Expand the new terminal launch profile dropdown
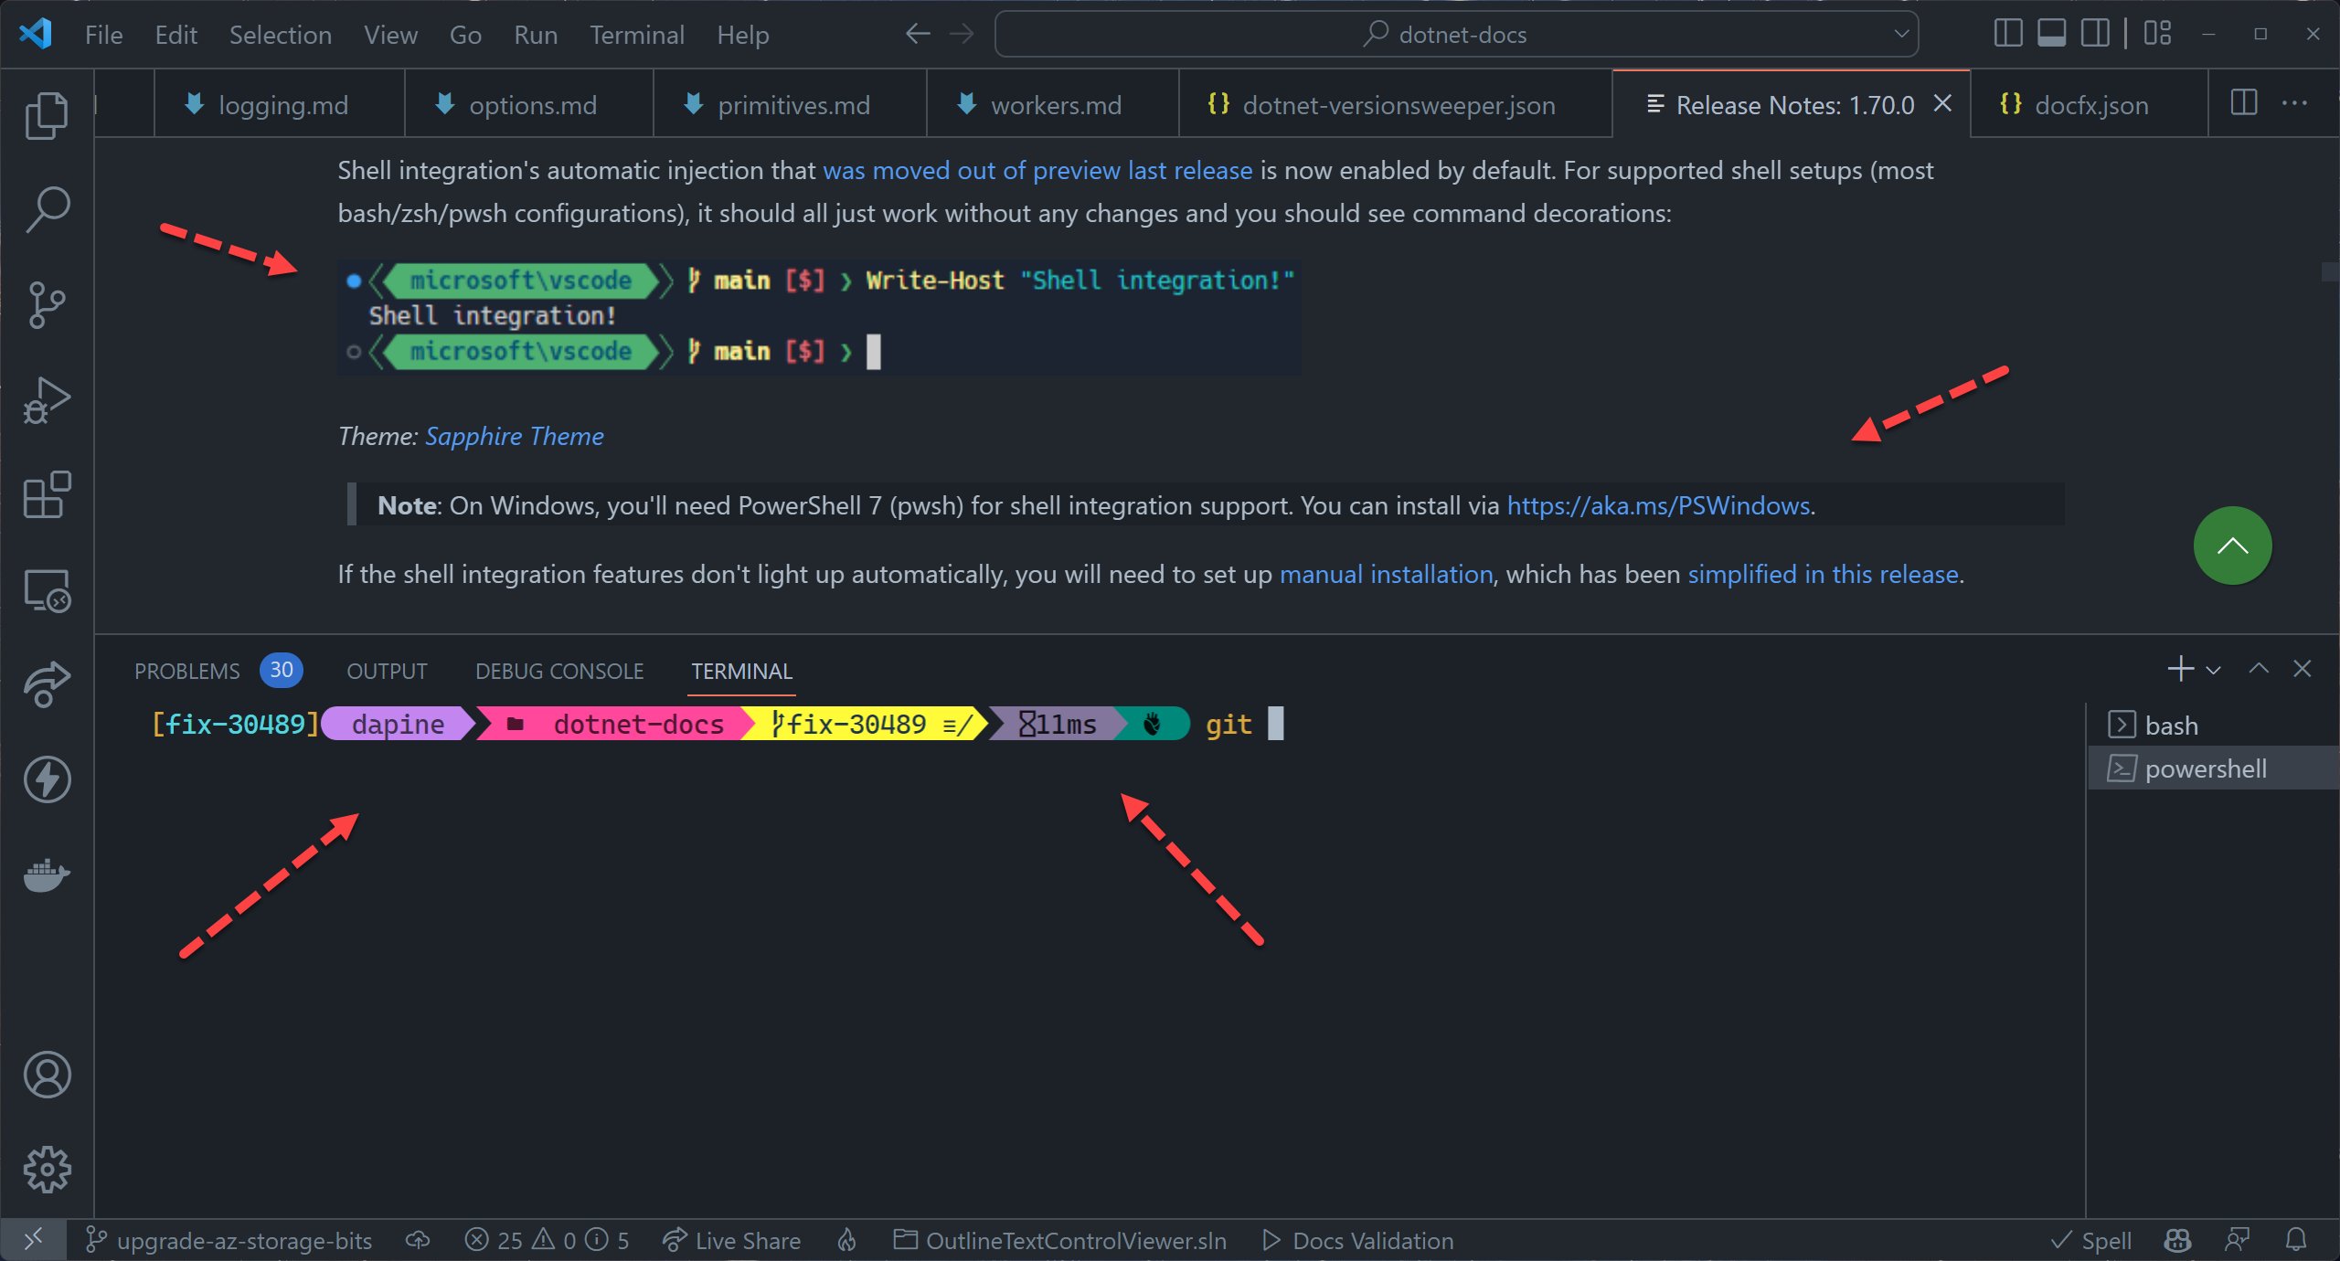Screen dimensions: 2340x1261 click(x=2213, y=670)
